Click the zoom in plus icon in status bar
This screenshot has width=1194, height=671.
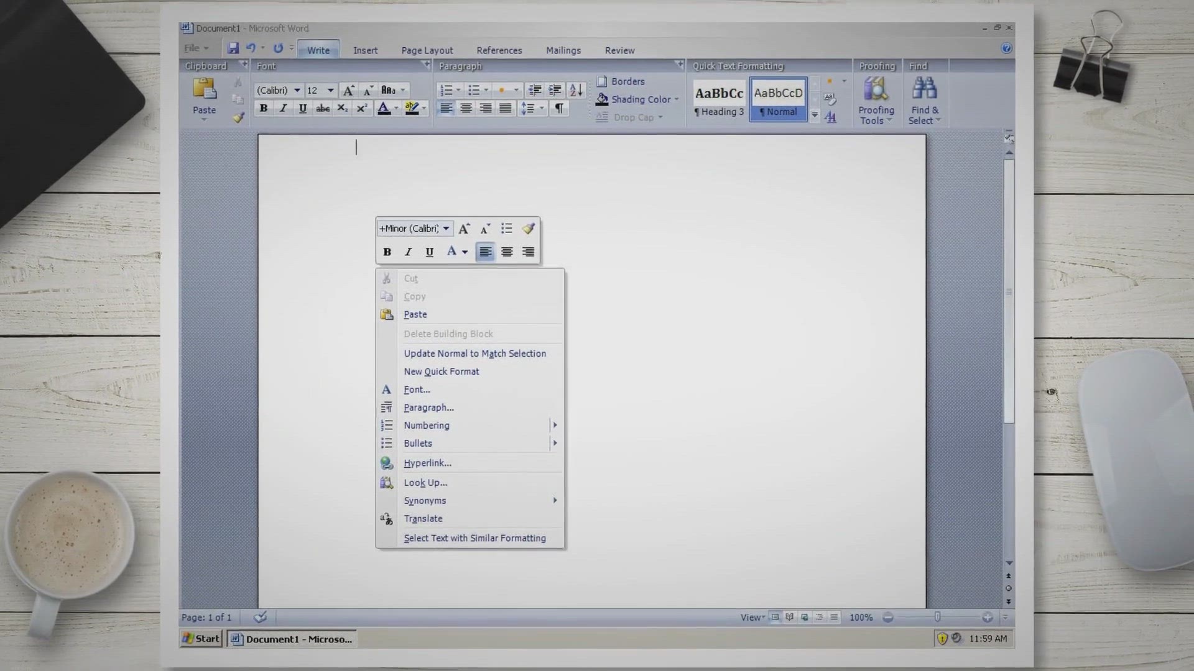[988, 618]
